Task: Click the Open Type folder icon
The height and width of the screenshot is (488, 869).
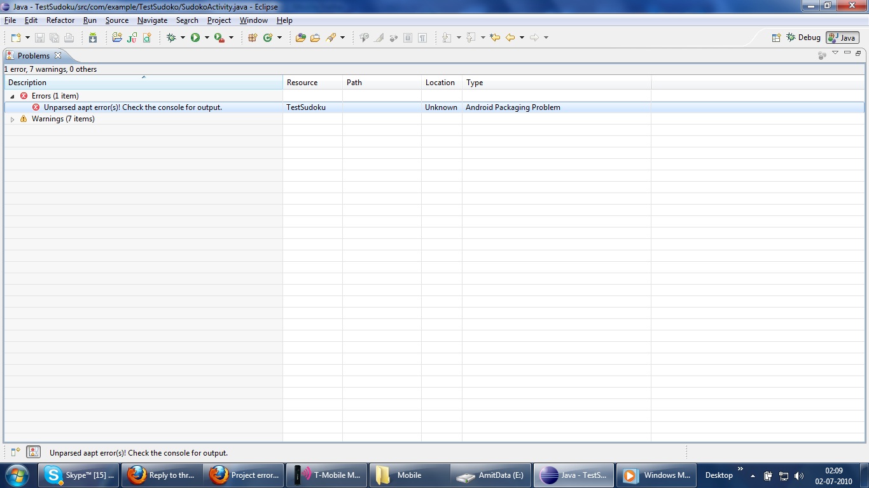Action: (301, 37)
